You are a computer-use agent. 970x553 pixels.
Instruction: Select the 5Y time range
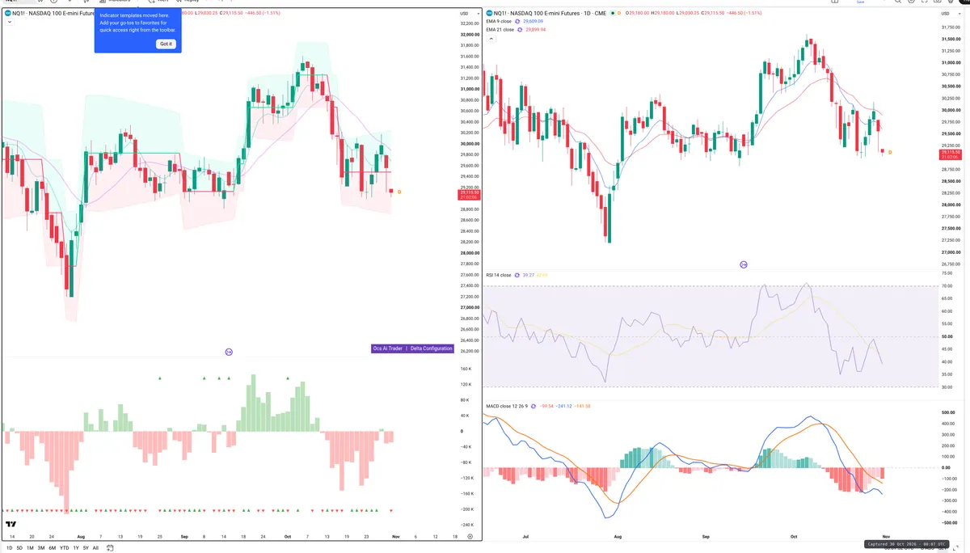click(x=86, y=547)
